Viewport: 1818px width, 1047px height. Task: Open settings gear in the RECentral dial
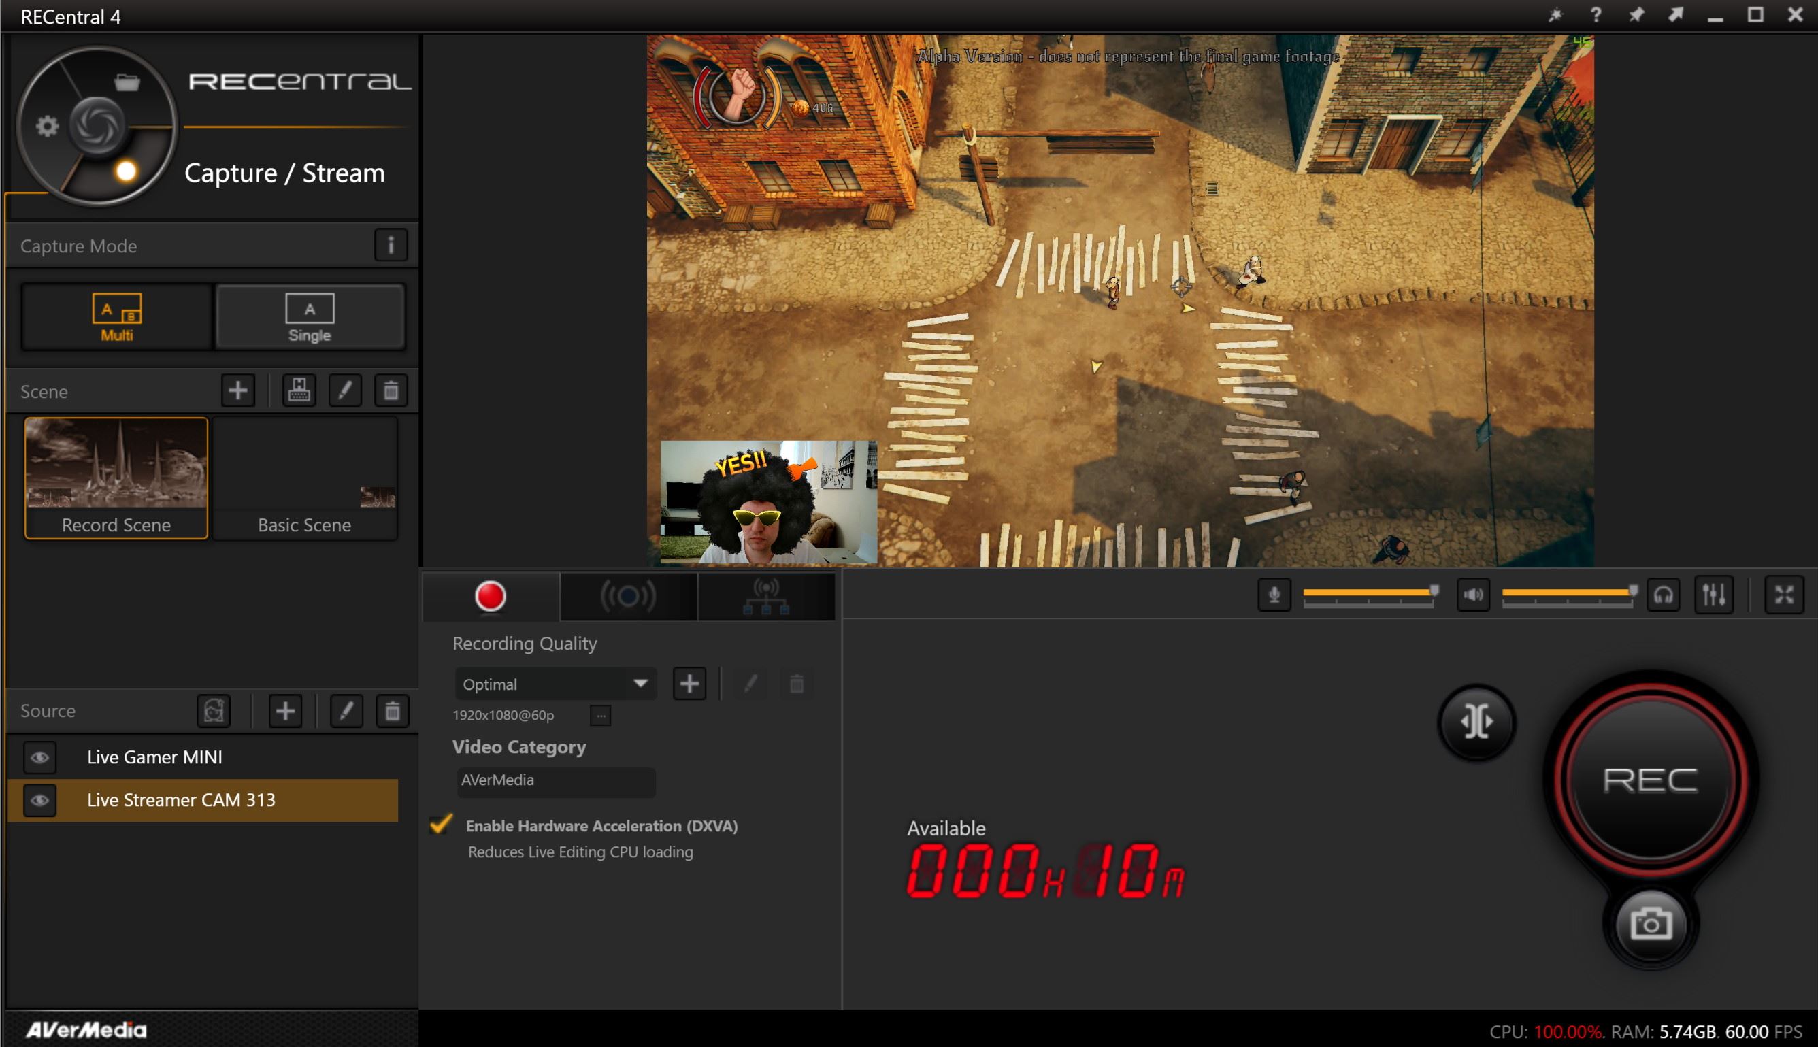[x=47, y=127]
